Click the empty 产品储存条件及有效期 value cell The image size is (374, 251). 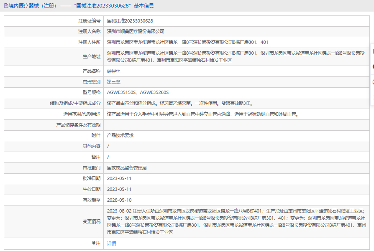234,125
